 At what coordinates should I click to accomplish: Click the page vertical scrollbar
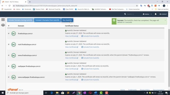click(169, 58)
